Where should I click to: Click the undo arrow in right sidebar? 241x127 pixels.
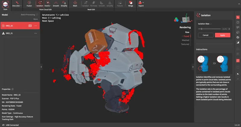[x=238, y=74]
